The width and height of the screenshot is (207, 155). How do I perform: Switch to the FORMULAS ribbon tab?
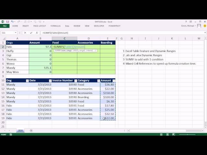coord(56,26)
